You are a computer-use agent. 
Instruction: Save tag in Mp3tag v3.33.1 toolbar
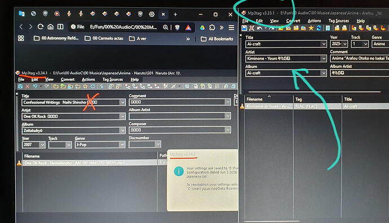244,28
